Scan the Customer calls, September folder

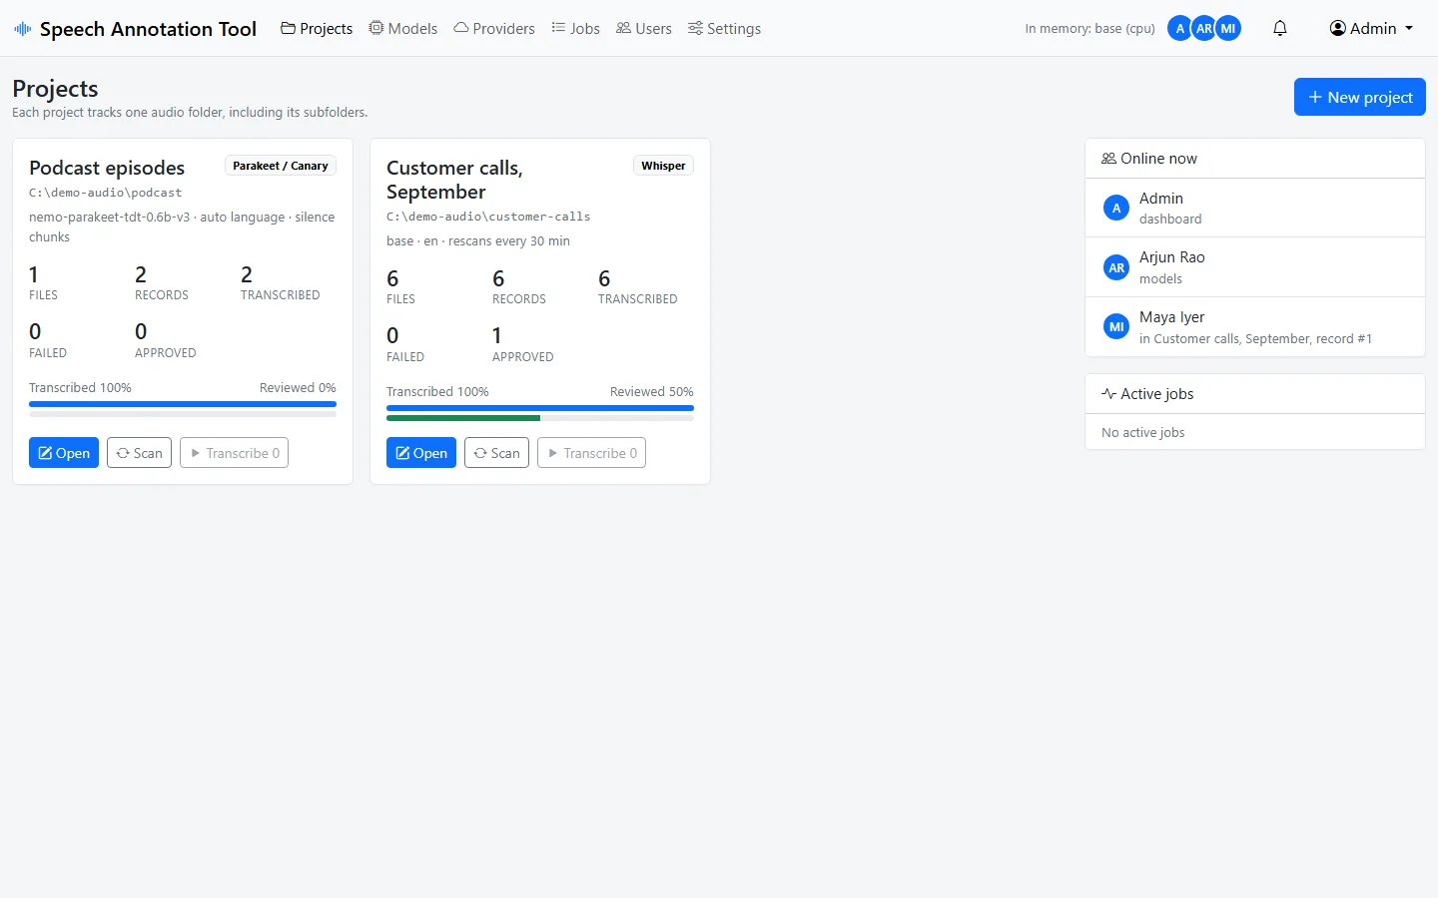pyautogui.click(x=497, y=453)
